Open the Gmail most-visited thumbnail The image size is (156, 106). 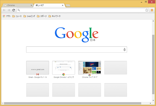(37, 68)
